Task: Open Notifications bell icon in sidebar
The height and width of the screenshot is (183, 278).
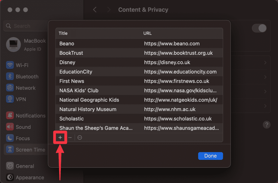Action: tap(10, 115)
